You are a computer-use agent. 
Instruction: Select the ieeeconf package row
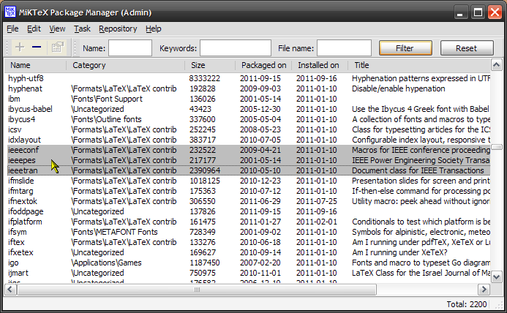pos(248,150)
